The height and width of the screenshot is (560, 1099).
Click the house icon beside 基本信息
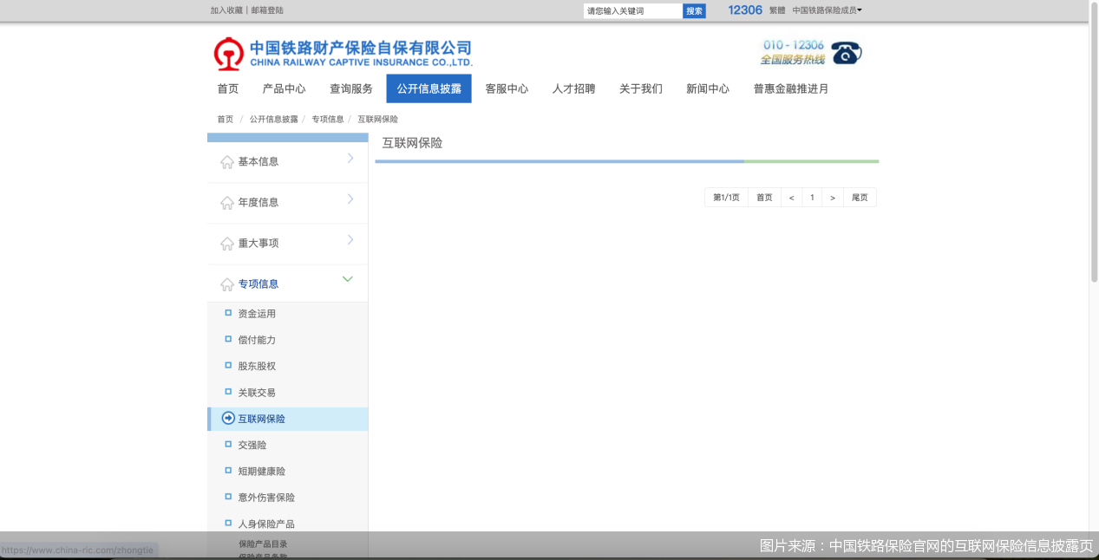(227, 162)
